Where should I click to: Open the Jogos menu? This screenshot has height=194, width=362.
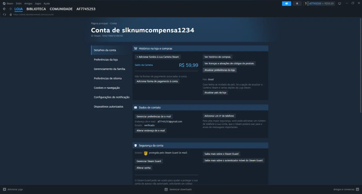(38, 4)
